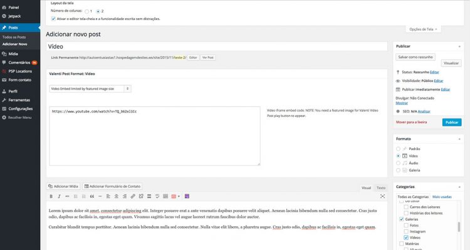Open Ferramentas in the sidebar
The image size is (470, 250).
pos(19,99)
